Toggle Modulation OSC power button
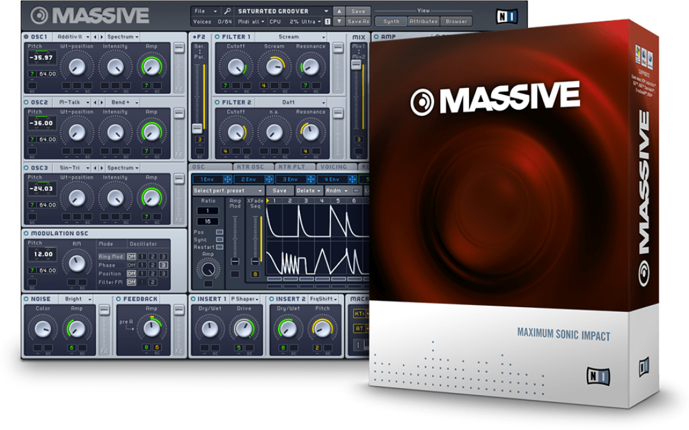Viewport: 689px width, 430px height. coord(26,233)
